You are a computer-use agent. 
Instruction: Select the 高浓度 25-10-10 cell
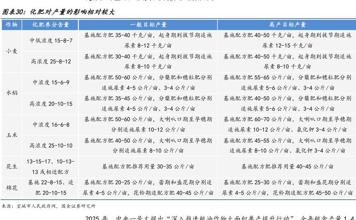51,146
